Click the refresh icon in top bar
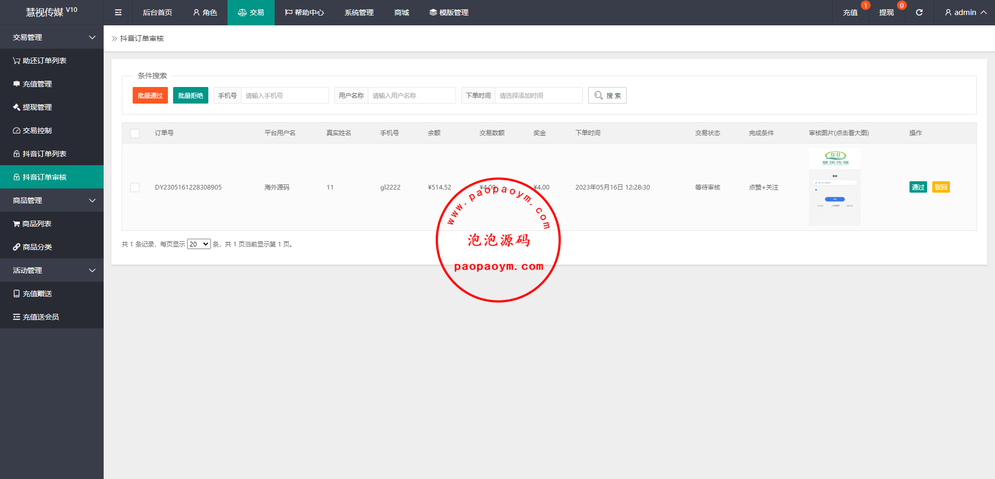The height and width of the screenshot is (479, 995). [919, 12]
